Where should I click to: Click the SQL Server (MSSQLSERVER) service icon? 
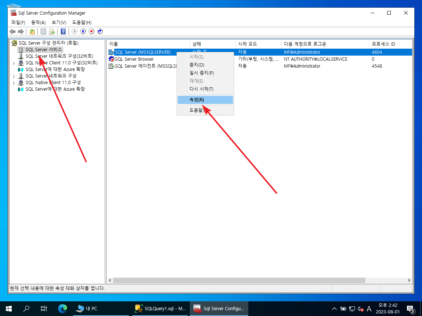(x=111, y=52)
